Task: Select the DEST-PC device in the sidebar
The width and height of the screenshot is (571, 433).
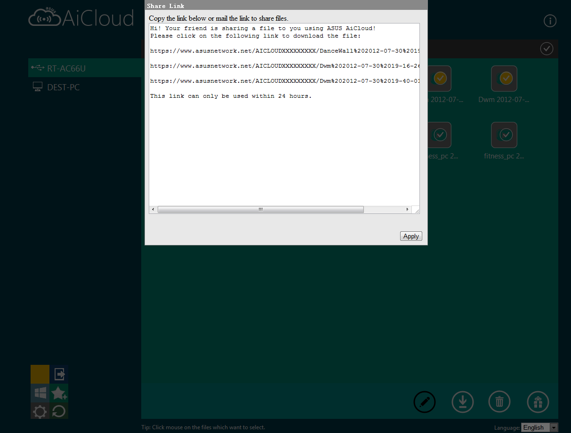Action: pyautogui.click(x=85, y=87)
